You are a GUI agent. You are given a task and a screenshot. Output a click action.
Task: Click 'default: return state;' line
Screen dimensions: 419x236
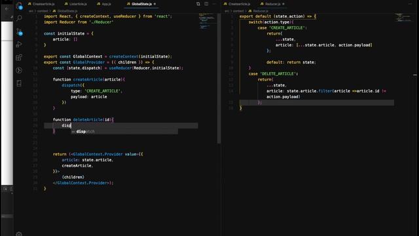coord(291,62)
